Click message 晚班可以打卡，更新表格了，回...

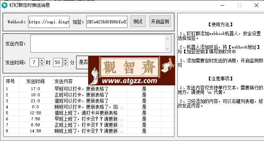pyautogui.click(x=89, y=107)
